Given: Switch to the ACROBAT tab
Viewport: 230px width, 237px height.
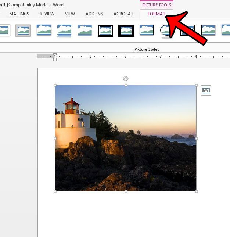Looking at the screenshot, I should click(x=123, y=14).
